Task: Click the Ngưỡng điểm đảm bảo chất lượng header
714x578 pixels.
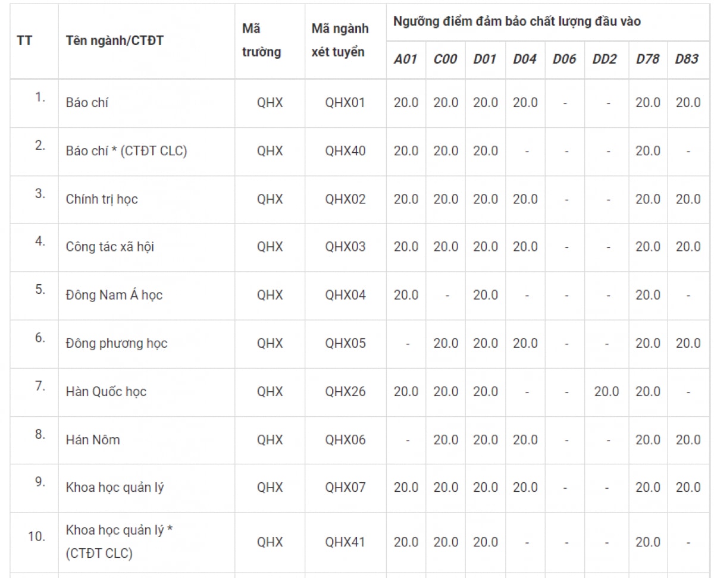Action: [x=516, y=22]
